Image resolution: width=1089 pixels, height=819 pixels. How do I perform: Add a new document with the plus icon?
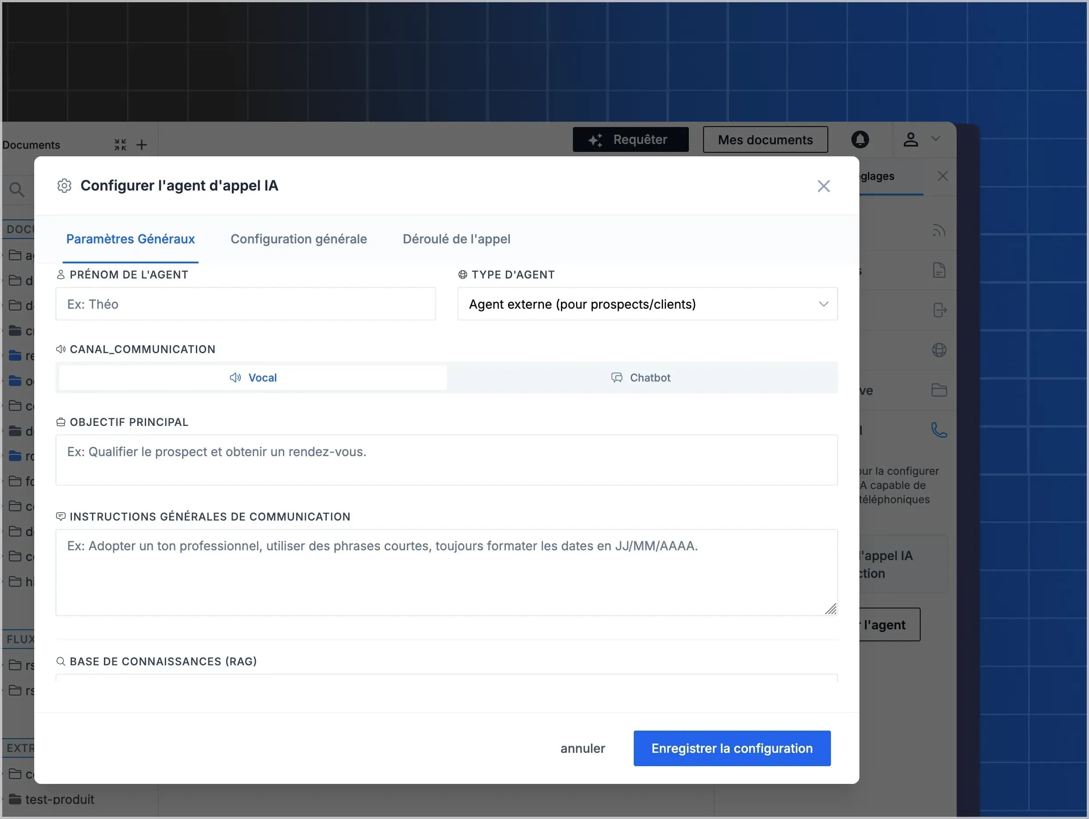point(142,144)
